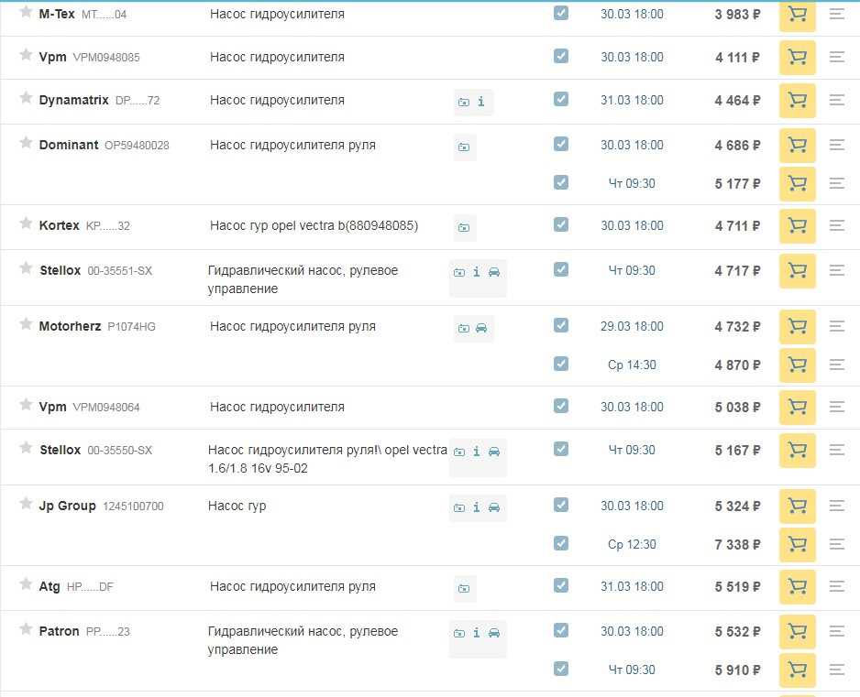Open info icon for Jp Group 1245100700
This screenshot has height=697, width=860.
point(477,508)
